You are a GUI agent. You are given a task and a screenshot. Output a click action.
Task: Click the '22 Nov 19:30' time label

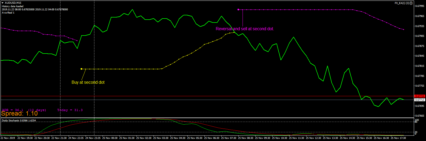tap(25, 138)
